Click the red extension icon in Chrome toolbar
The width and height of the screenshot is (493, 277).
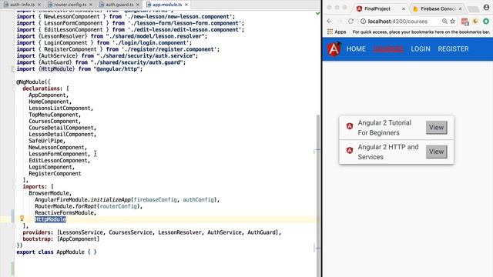pos(464,22)
